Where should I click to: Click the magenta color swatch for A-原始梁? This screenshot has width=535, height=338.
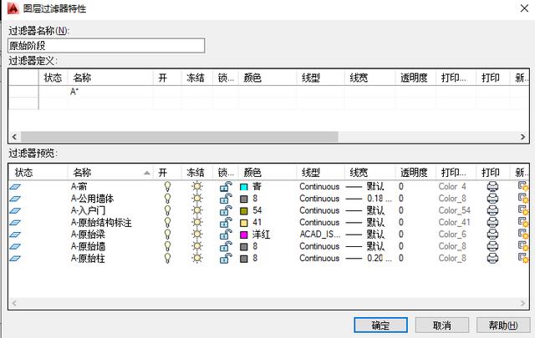tap(243, 235)
